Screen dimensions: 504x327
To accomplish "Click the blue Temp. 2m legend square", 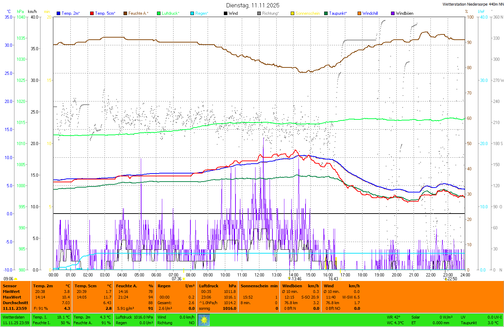I will [58, 13].
